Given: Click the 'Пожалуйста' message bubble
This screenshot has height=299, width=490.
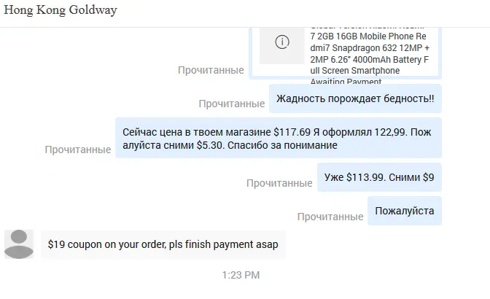Looking at the screenshot, I should click(x=405, y=211).
